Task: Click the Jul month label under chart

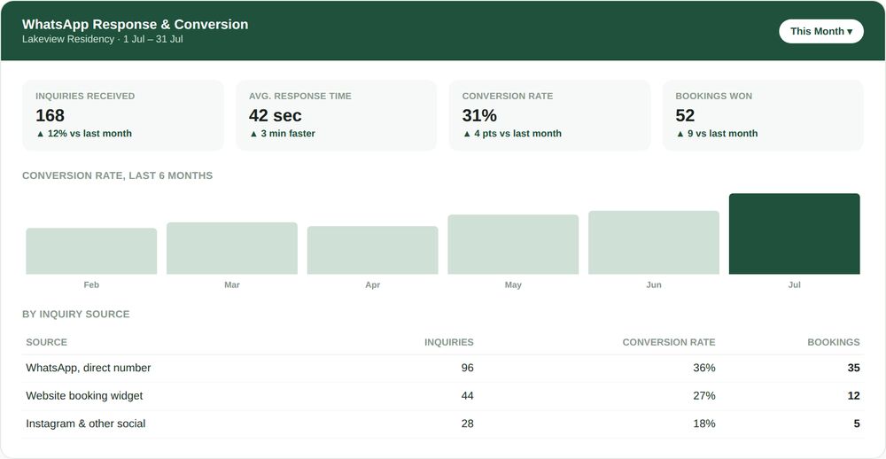Action: [x=795, y=285]
